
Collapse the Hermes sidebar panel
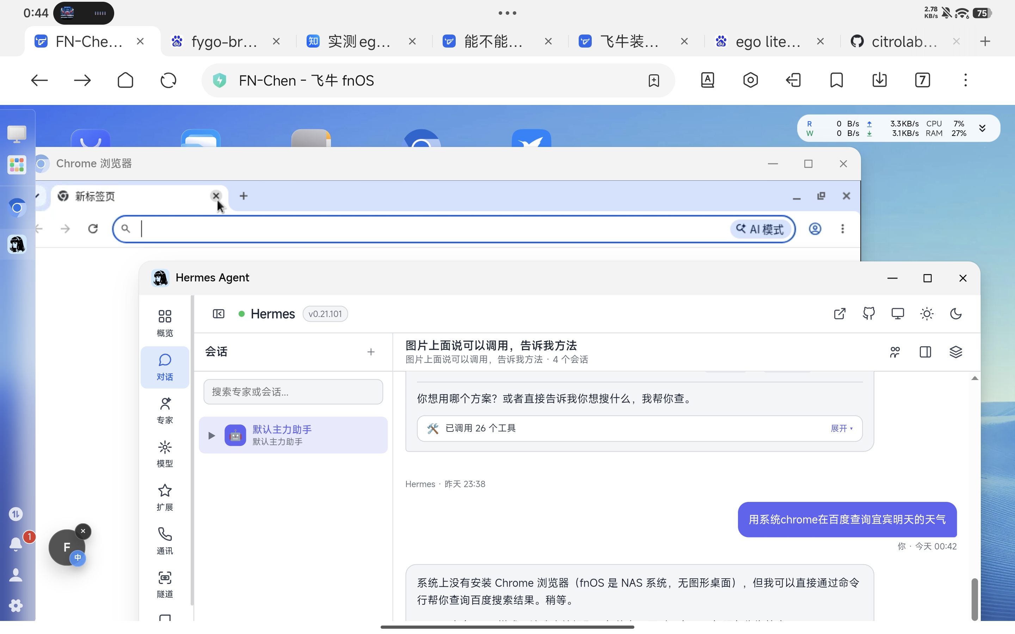219,313
